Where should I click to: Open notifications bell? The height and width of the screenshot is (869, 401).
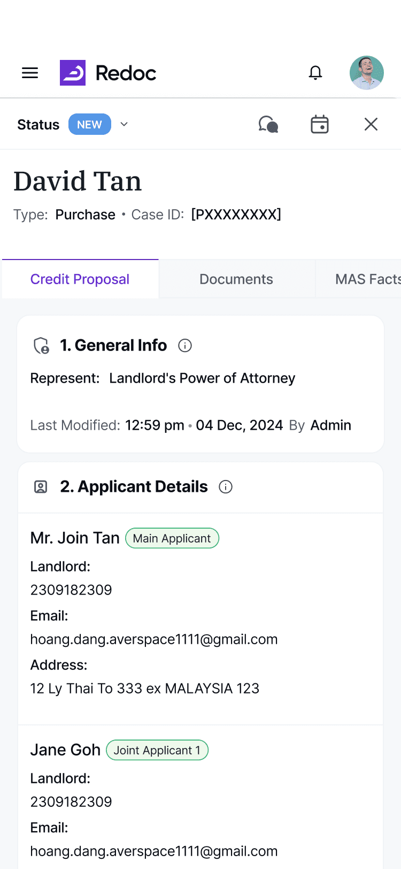(x=315, y=73)
